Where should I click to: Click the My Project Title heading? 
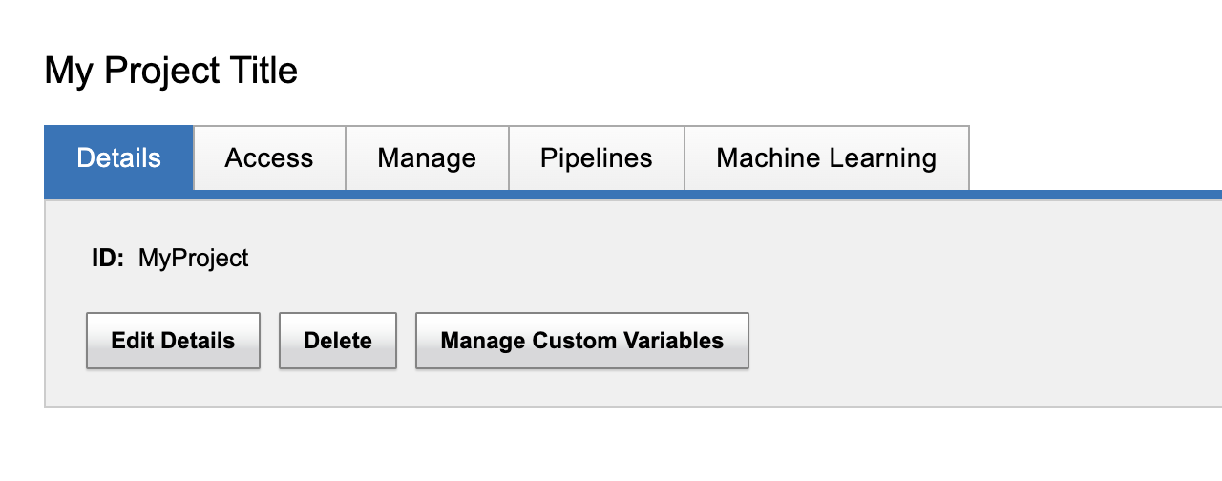tap(171, 71)
